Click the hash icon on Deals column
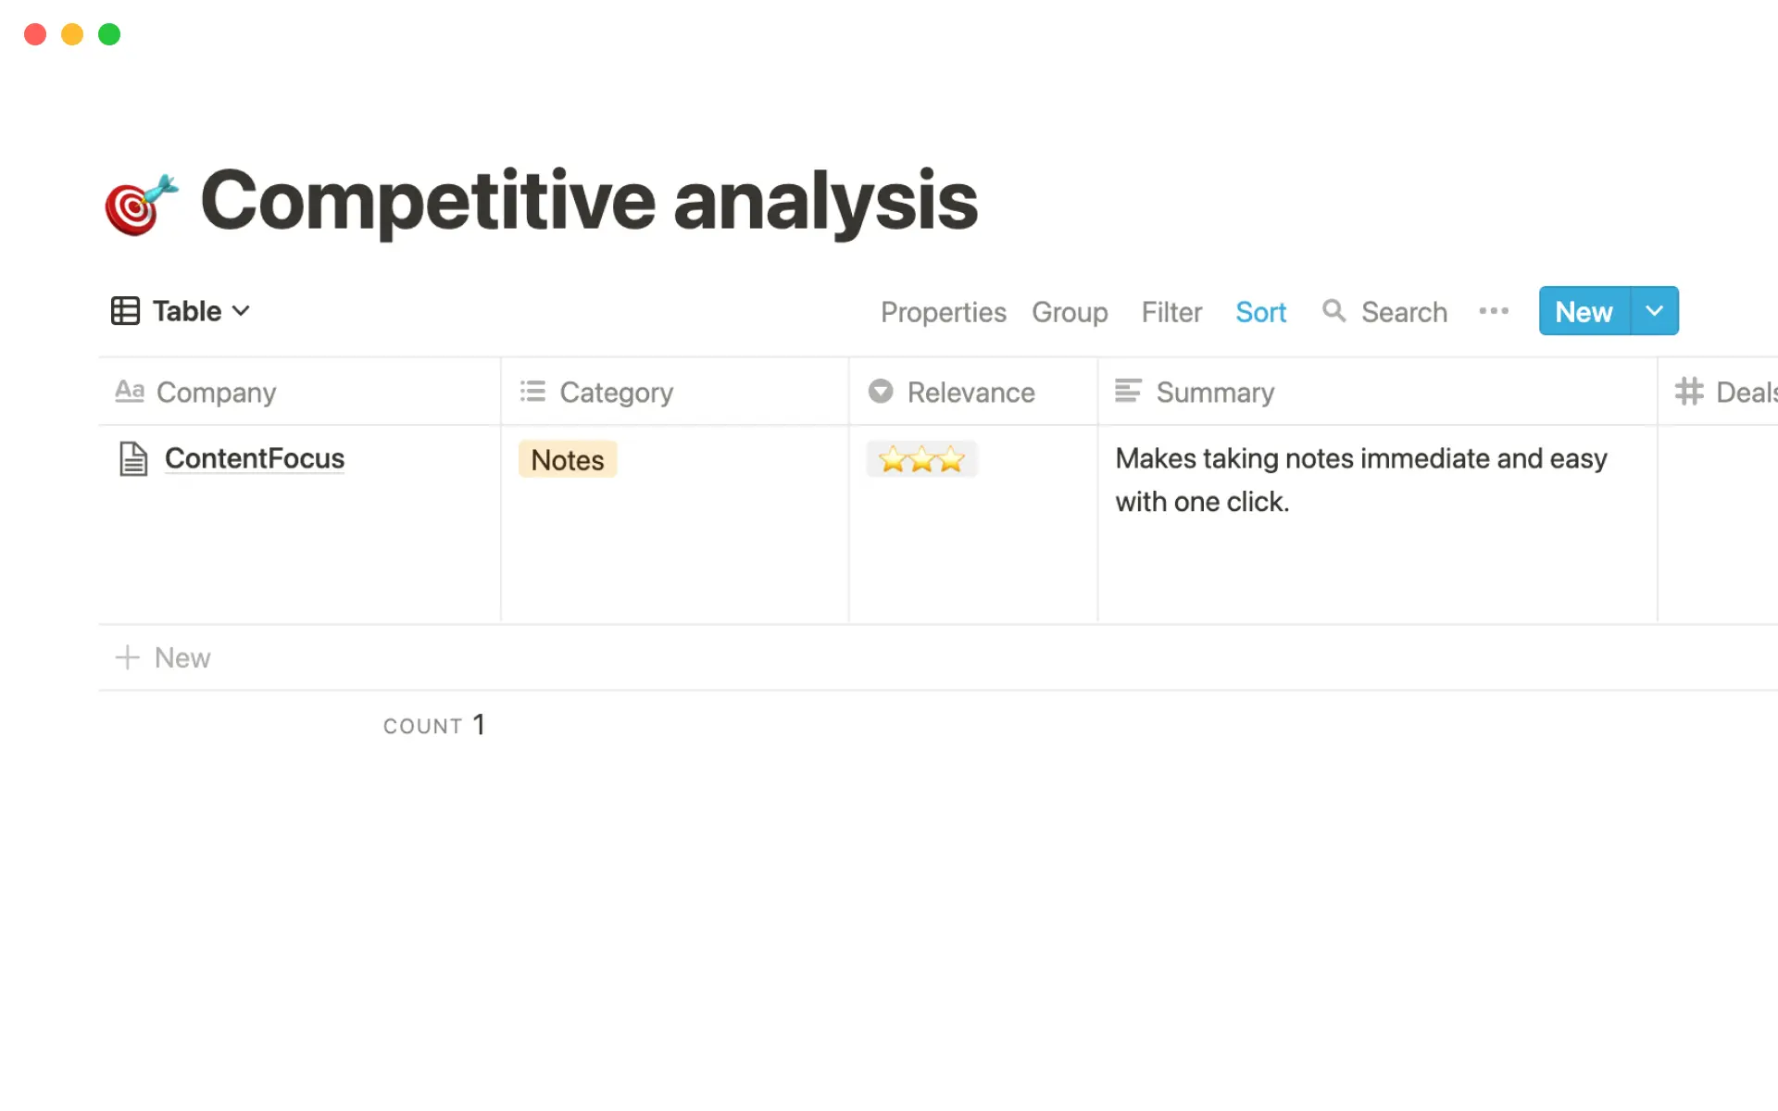 1689,392
